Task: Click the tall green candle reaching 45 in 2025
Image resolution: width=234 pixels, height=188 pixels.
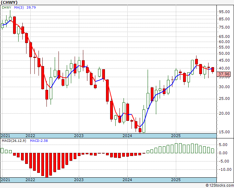Action: [x=192, y=67]
